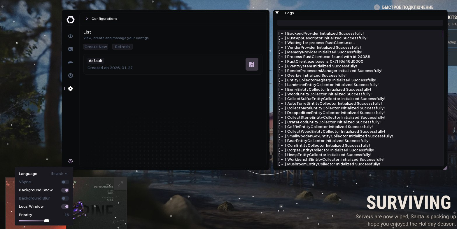Select the curved arc sidebar icon
This screenshot has width=457, height=229.
[71, 62]
